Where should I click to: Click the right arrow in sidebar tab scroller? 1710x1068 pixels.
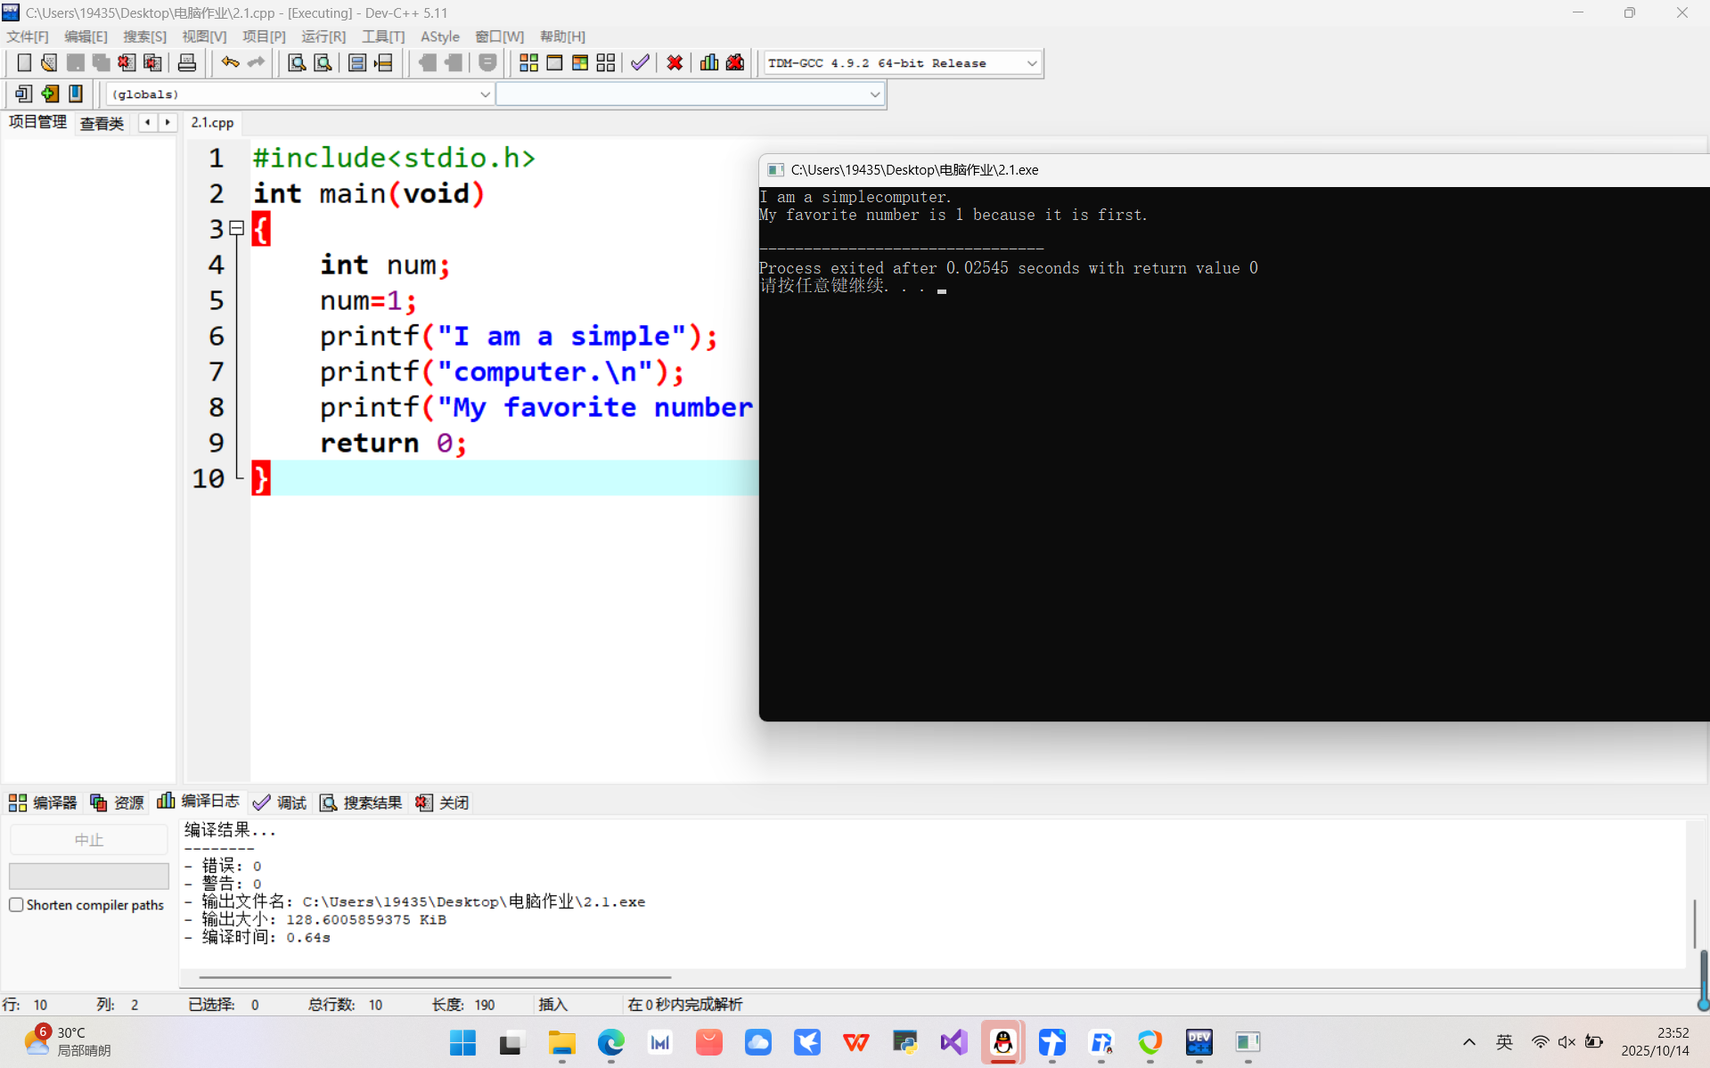pos(168,122)
